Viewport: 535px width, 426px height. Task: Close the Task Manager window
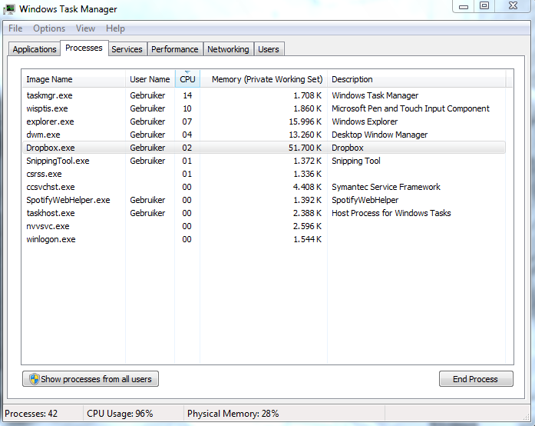[x=513, y=6]
